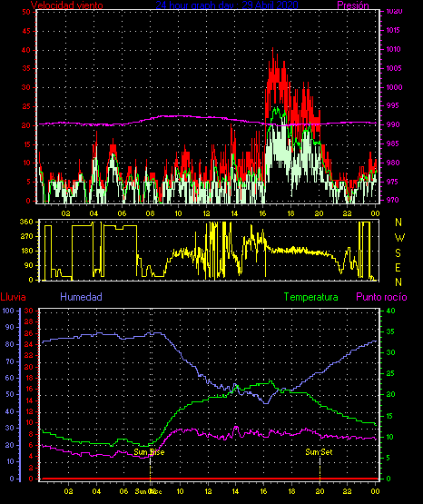Click hour "16" under the temperature graph
The image size is (423, 504).
pyautogui.click(x=263, y=491)
